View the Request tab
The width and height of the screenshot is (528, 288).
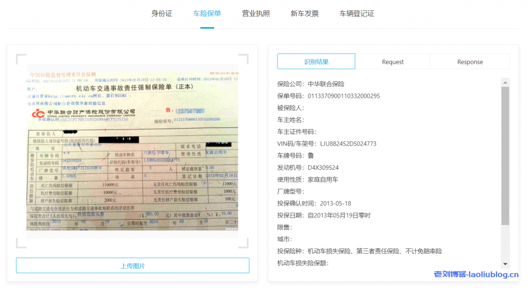pyautogui.click(x=392, y=62)
